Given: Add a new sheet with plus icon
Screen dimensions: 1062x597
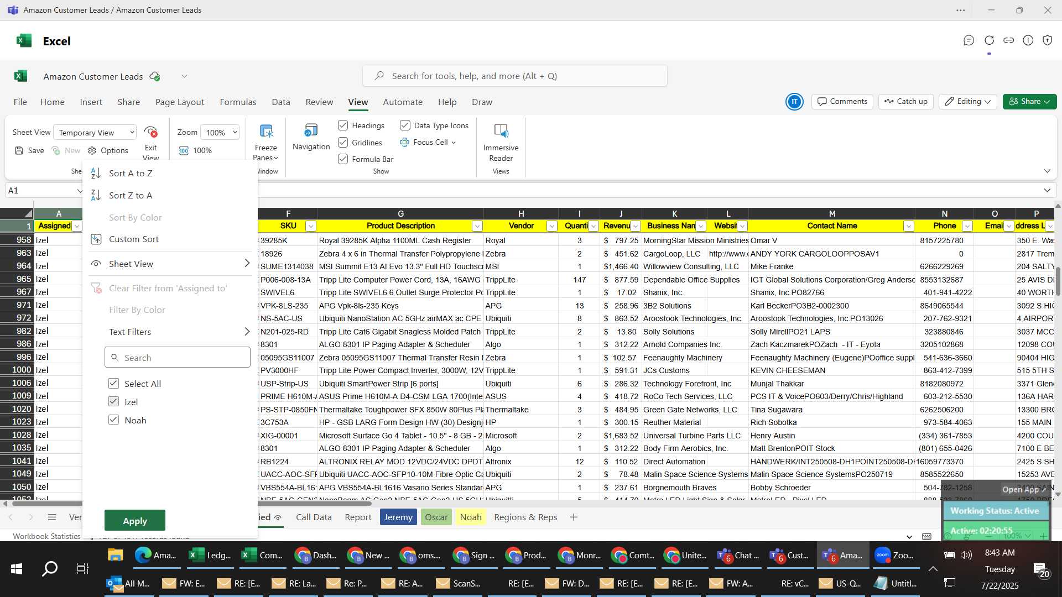Looking at the screenshot, I should click(x=574, y=517).
